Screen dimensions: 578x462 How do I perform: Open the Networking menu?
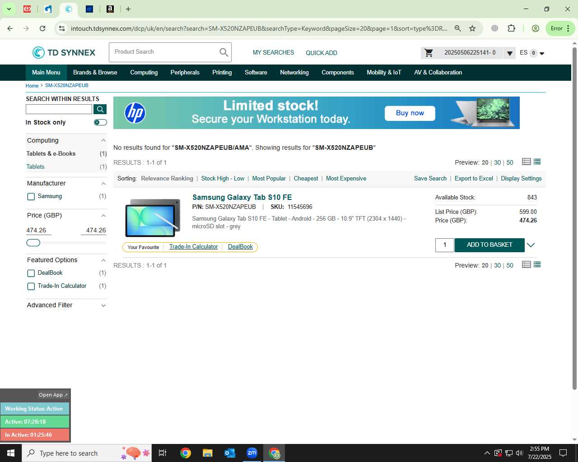[x=294, y=72]
